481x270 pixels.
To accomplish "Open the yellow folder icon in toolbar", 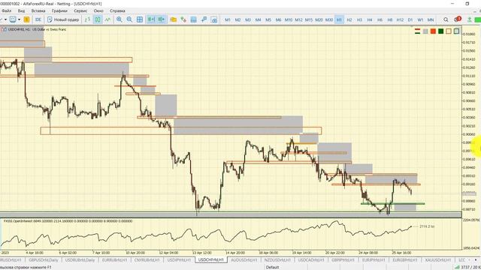I will click(x=174, y=19).
